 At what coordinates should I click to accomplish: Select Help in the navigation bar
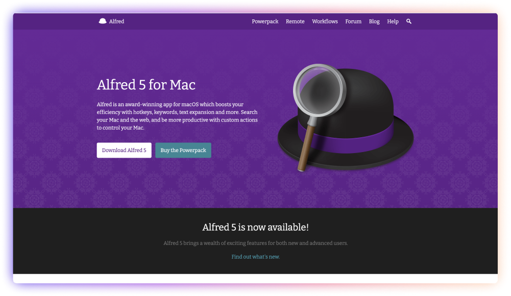[393, 21]
